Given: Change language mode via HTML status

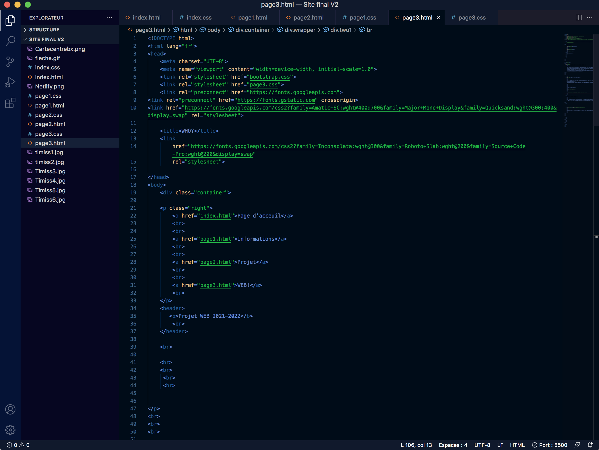Looking at the screenshot, I should tap(517, 445).
